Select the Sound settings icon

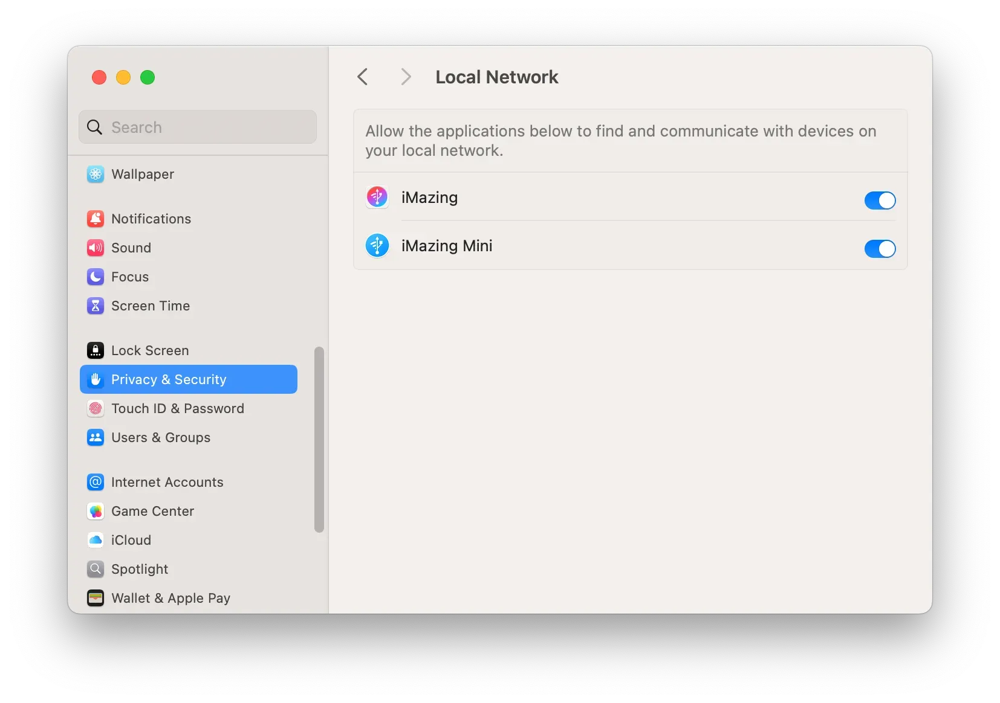96,248
